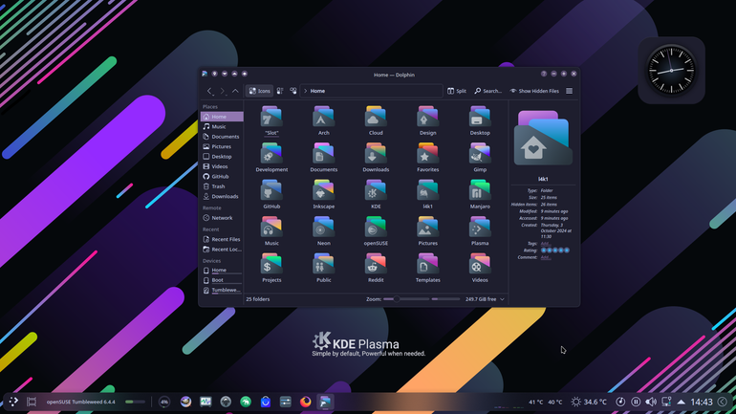Select Boot device in sidebar

pyautogui.click(x=222, y=280)
